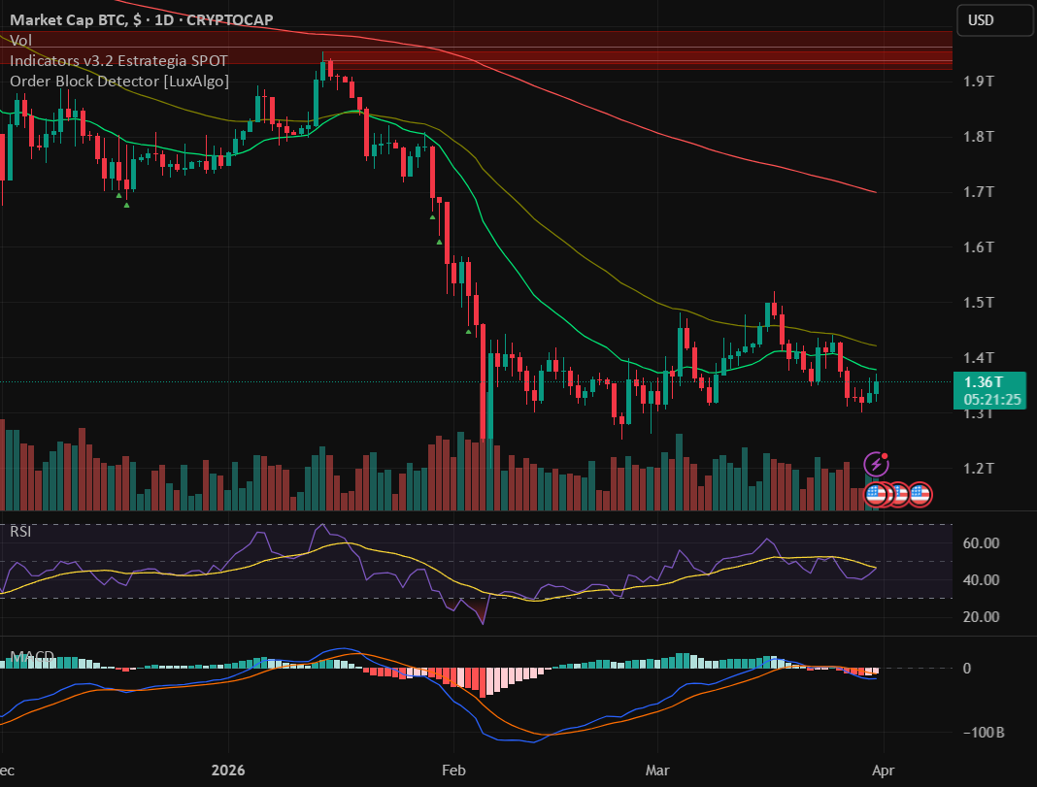Open the USD currency selector

[x=994, y=20]
